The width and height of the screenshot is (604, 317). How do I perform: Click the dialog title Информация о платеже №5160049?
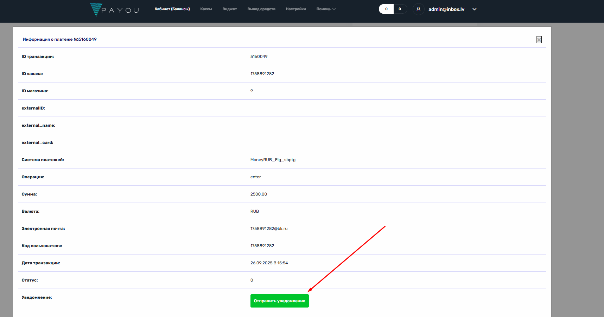tap(59, 39)
